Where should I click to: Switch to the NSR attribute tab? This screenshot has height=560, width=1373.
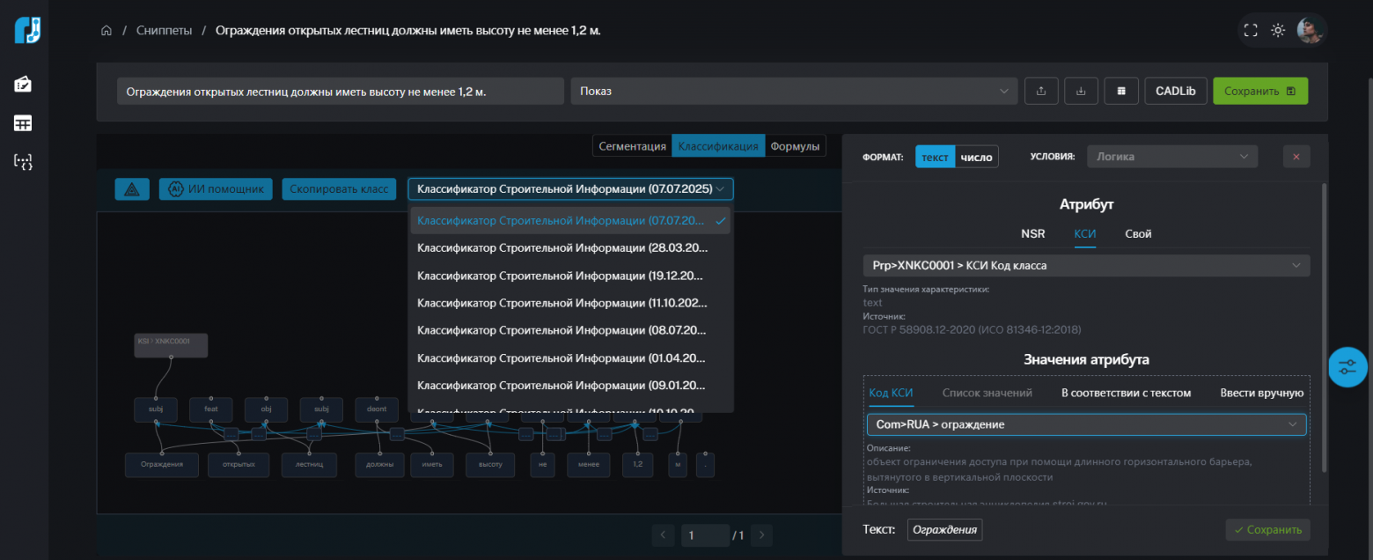1032,234
